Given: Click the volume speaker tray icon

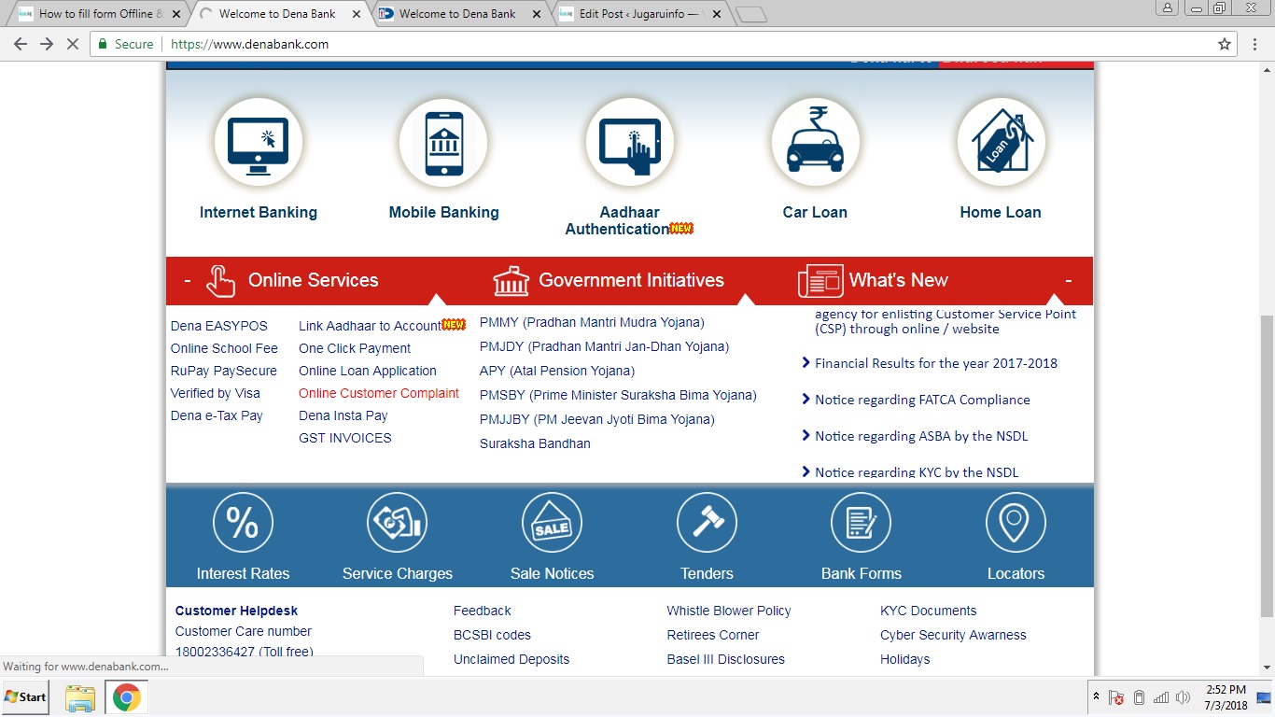Looking at the screenshot, I should click(x=1184, y=697).
